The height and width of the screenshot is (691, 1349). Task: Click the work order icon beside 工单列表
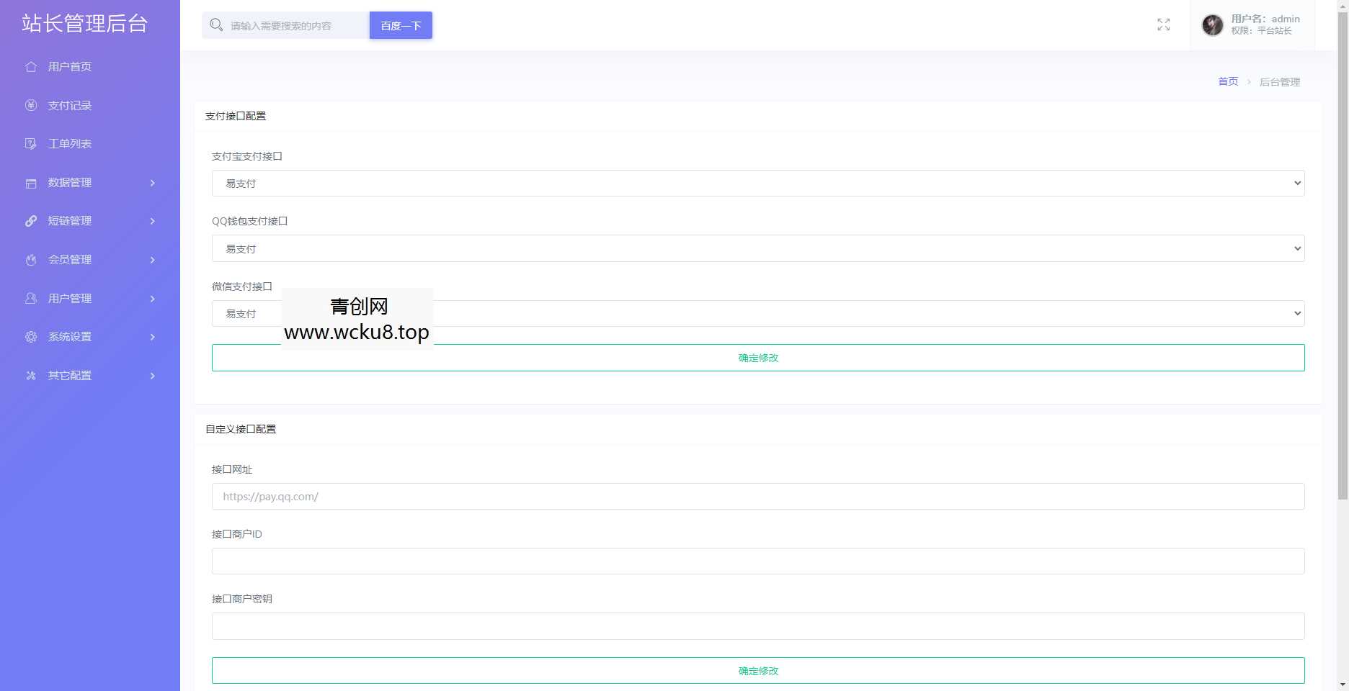click(x=31, y=144)
